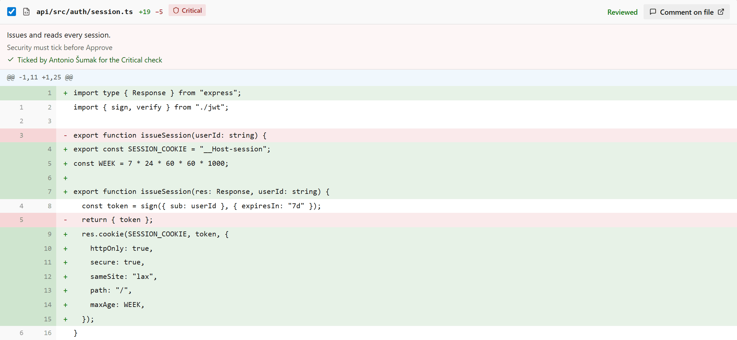This screenshot has height=340, width=737.
Task: Click new line number 10 in the gutter
Action: (48, 248)
